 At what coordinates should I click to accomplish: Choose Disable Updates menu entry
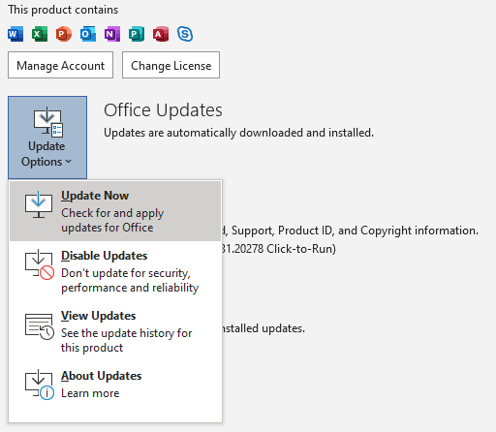point(115,271)
